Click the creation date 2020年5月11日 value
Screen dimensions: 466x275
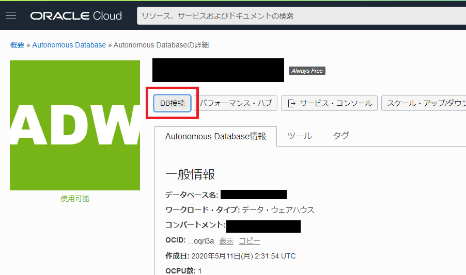243,256
